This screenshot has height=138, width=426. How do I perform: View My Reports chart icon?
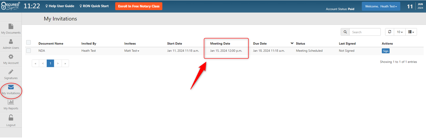(x=11, y=102)
